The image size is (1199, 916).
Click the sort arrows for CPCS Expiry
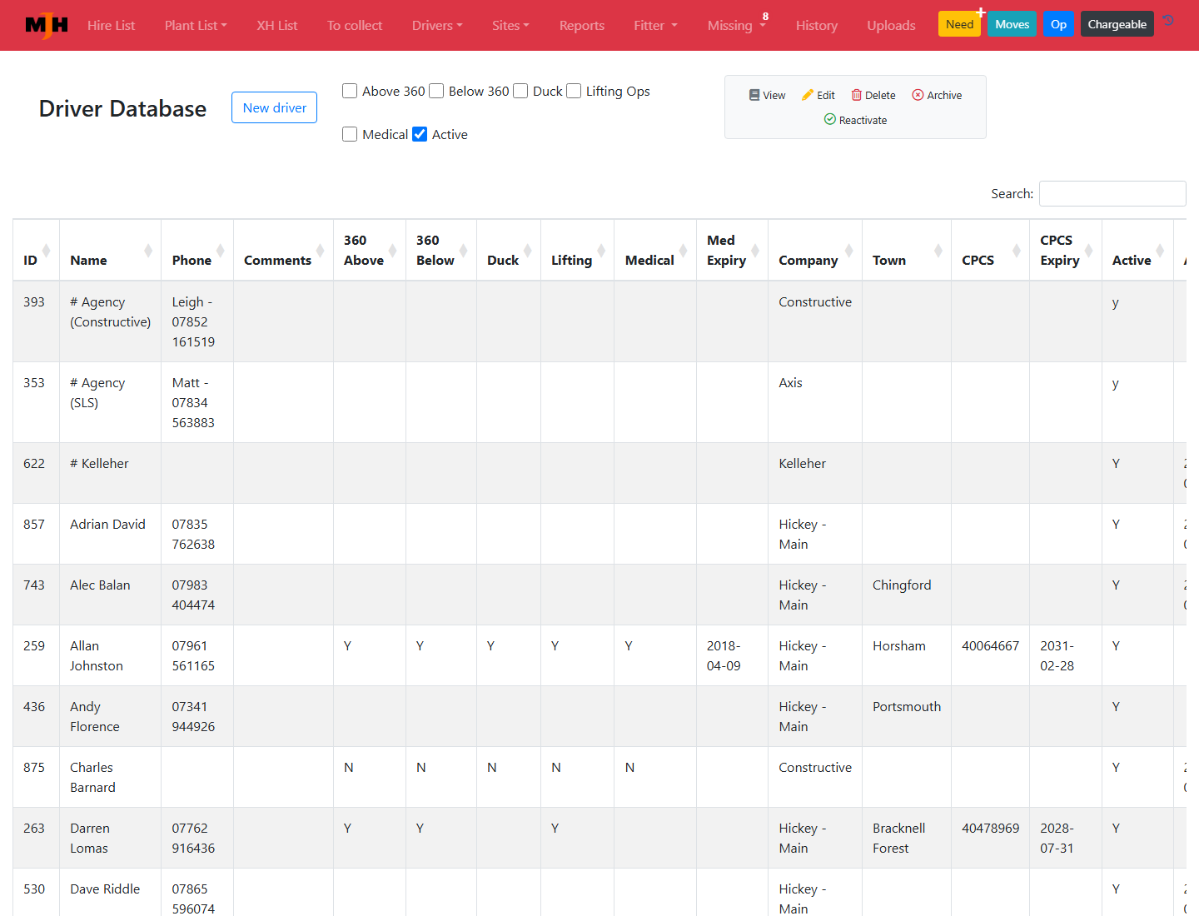tap(1089, 250)
